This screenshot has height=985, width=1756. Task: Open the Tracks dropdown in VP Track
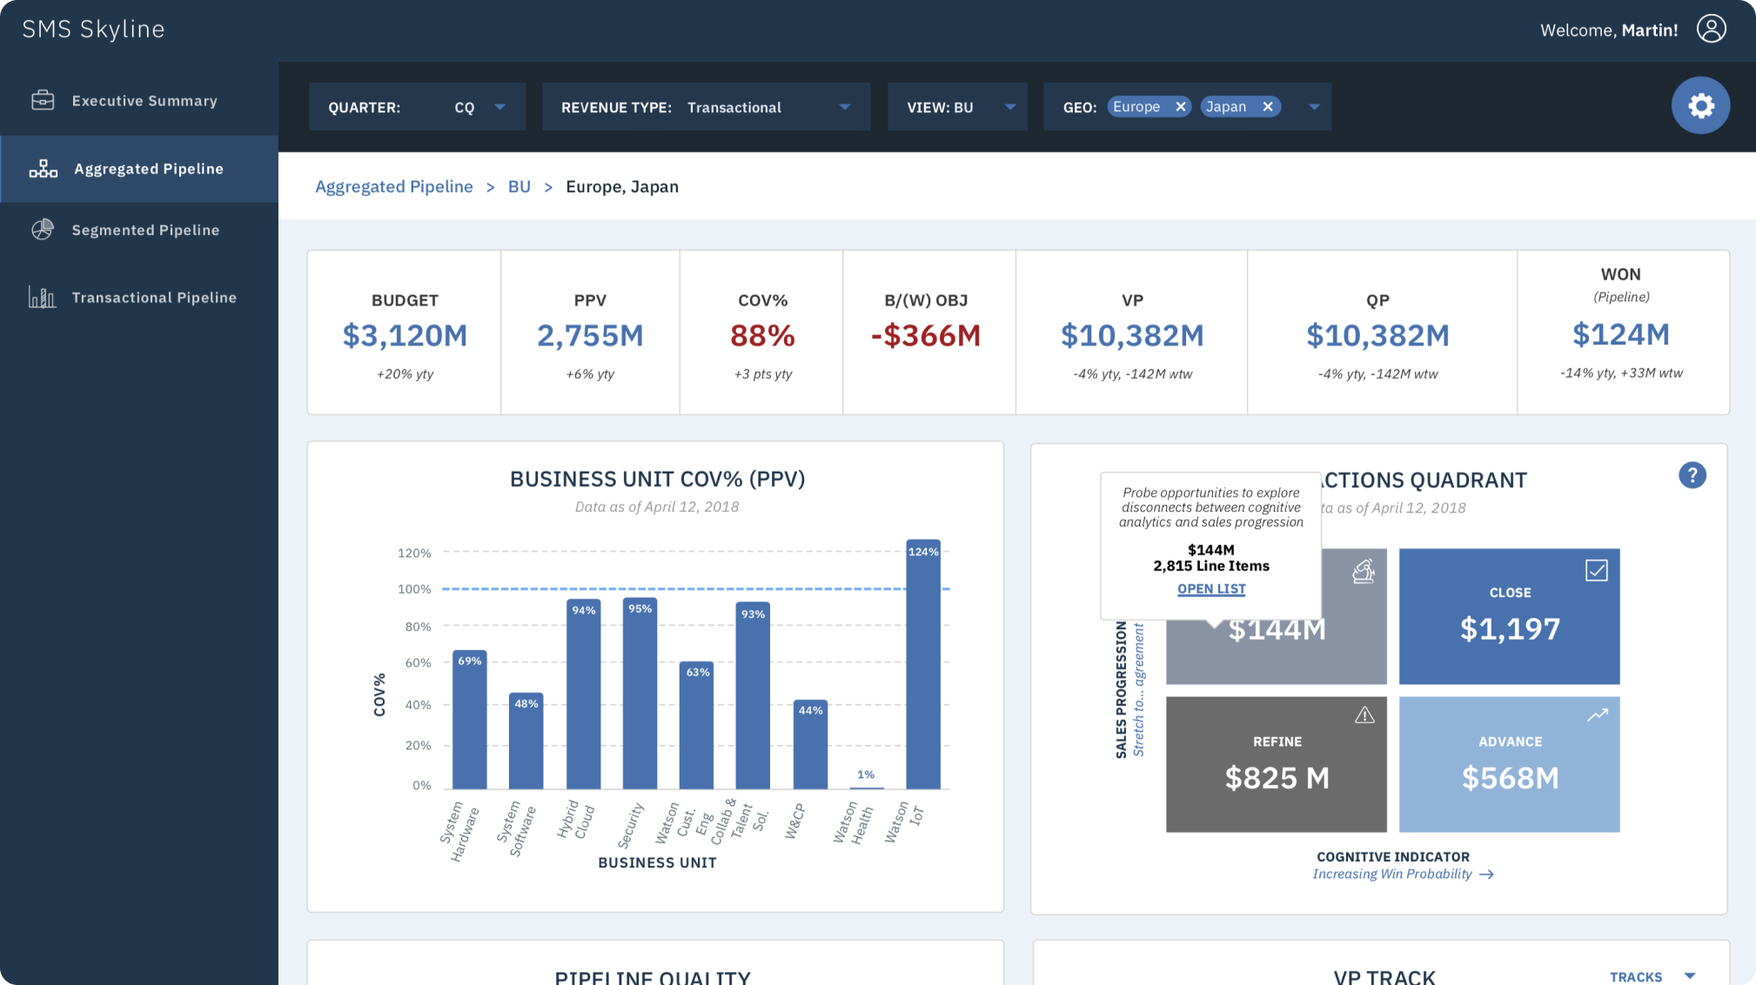click(x=1689, y=976)
